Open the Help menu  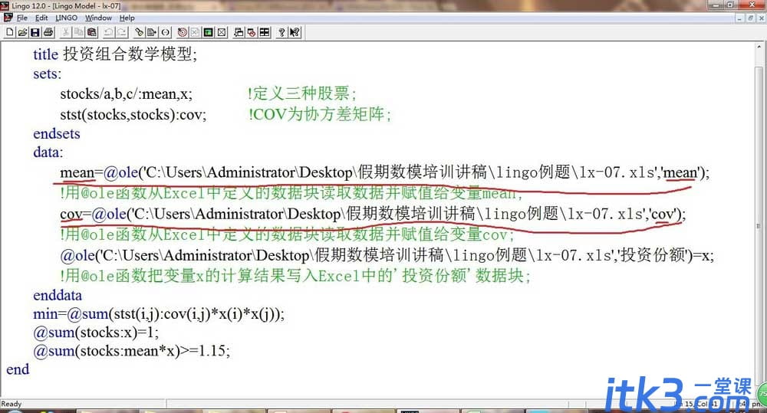pos(127,18)
